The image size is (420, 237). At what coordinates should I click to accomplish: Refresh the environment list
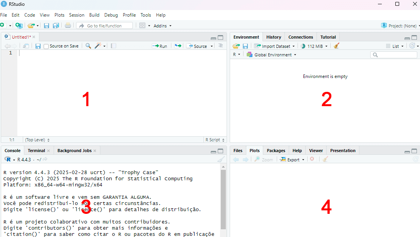point(412,46)
